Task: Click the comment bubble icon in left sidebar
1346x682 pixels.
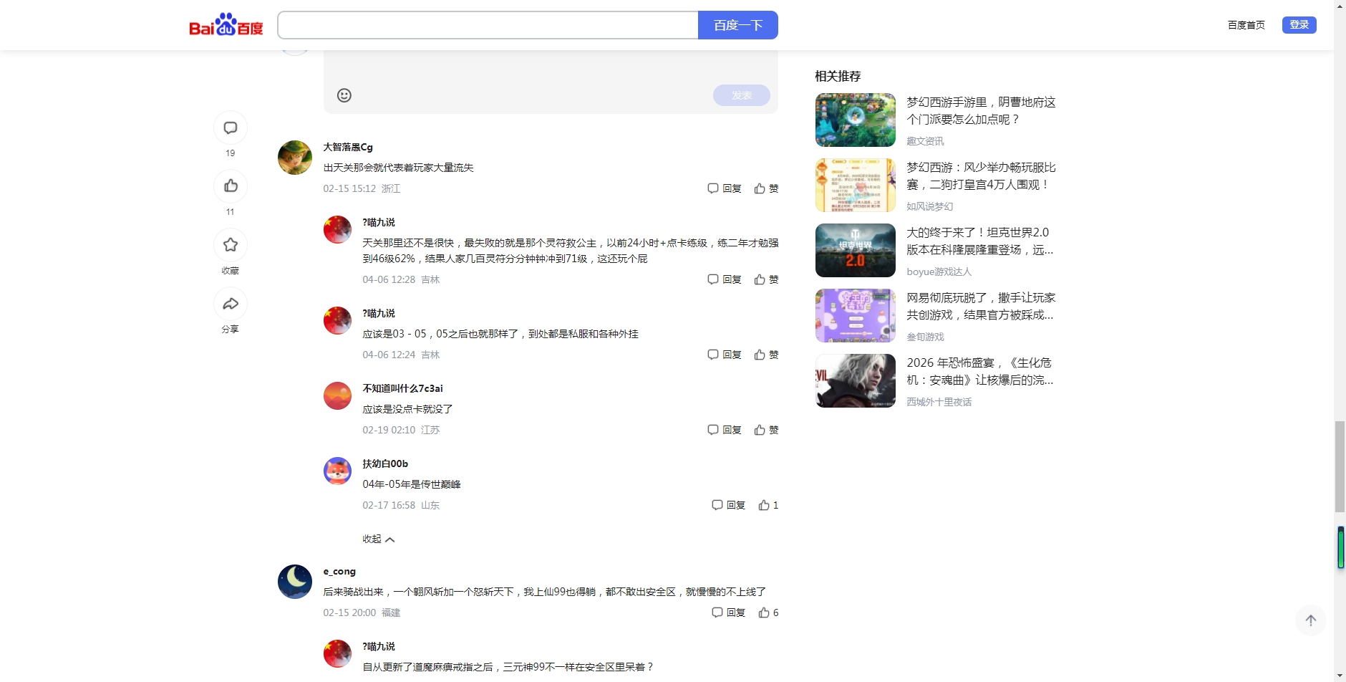Action: point(230,128)
